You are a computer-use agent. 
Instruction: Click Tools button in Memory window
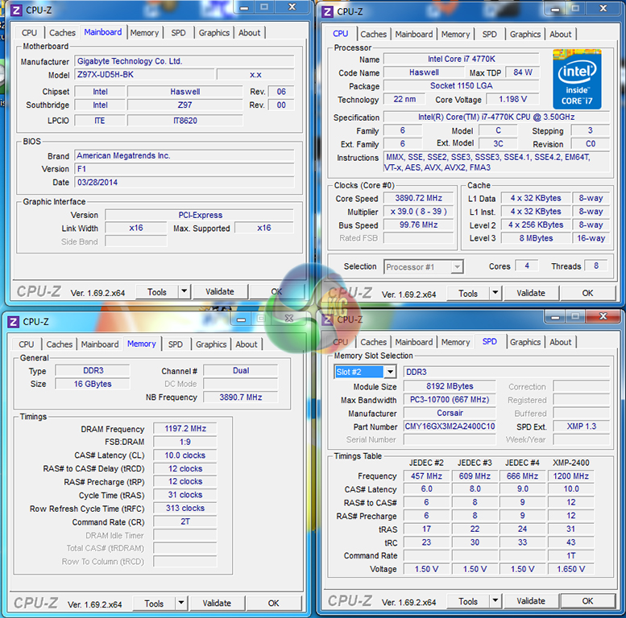point(154,604)
